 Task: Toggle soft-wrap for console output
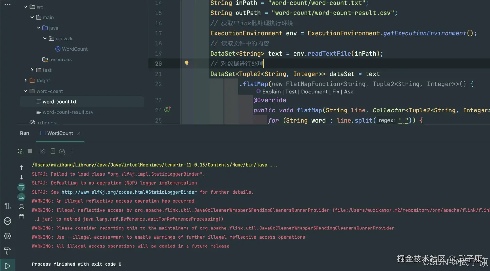click(x=21, y=187)
